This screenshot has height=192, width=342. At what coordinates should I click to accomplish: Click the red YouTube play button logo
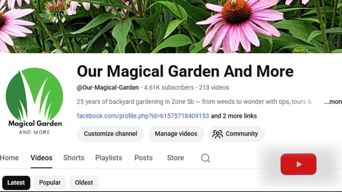pos(298,164)
